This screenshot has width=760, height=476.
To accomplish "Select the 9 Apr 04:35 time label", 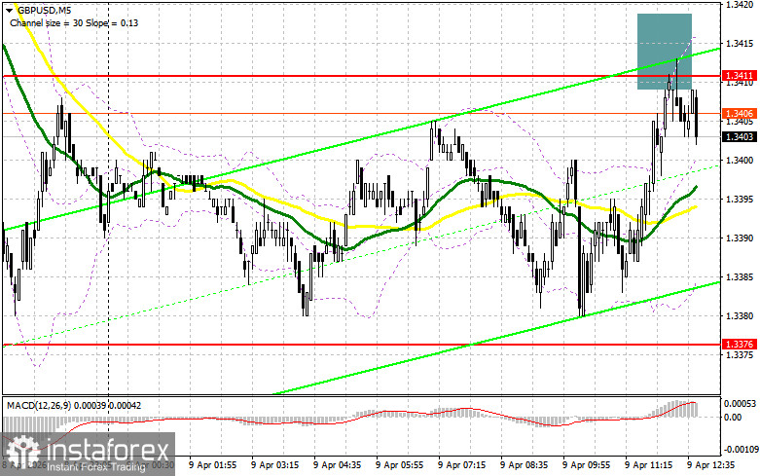I will coord(337,464).
